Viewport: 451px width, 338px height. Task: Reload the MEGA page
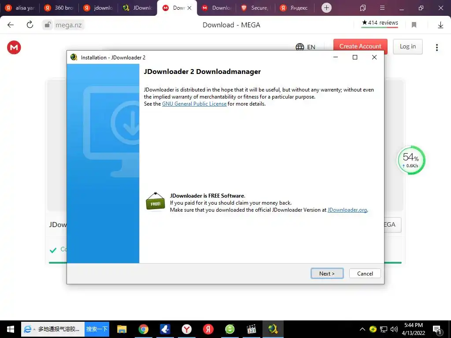[30, 25]
